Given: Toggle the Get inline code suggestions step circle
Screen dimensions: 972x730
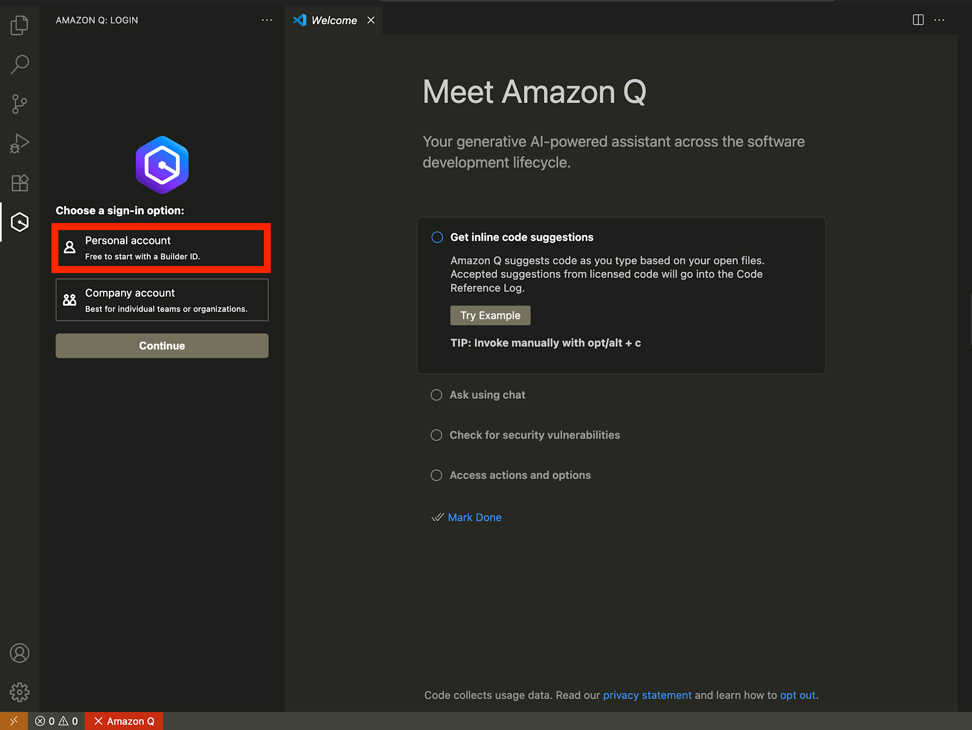Looking at the screenshot, I should [x=437, y=237].
